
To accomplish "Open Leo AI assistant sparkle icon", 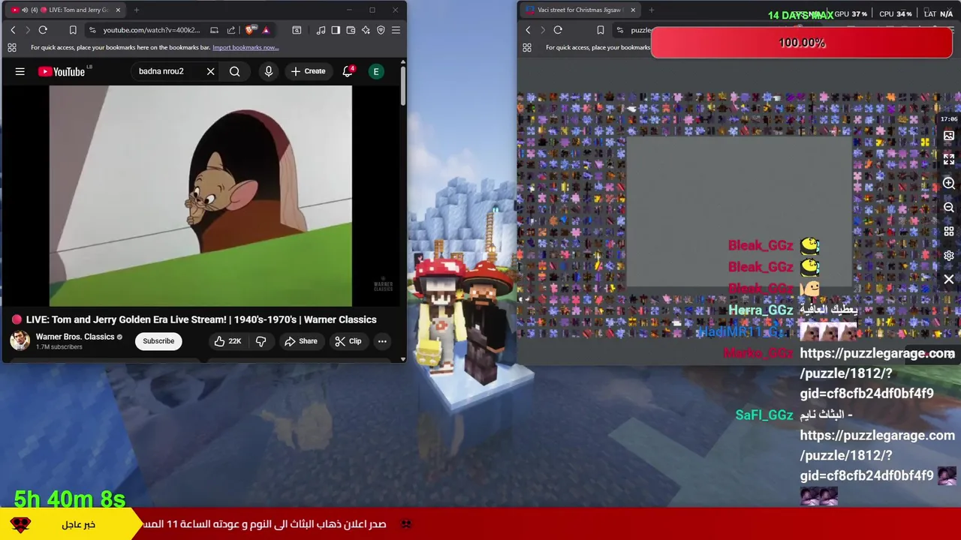I will point(366,30).
